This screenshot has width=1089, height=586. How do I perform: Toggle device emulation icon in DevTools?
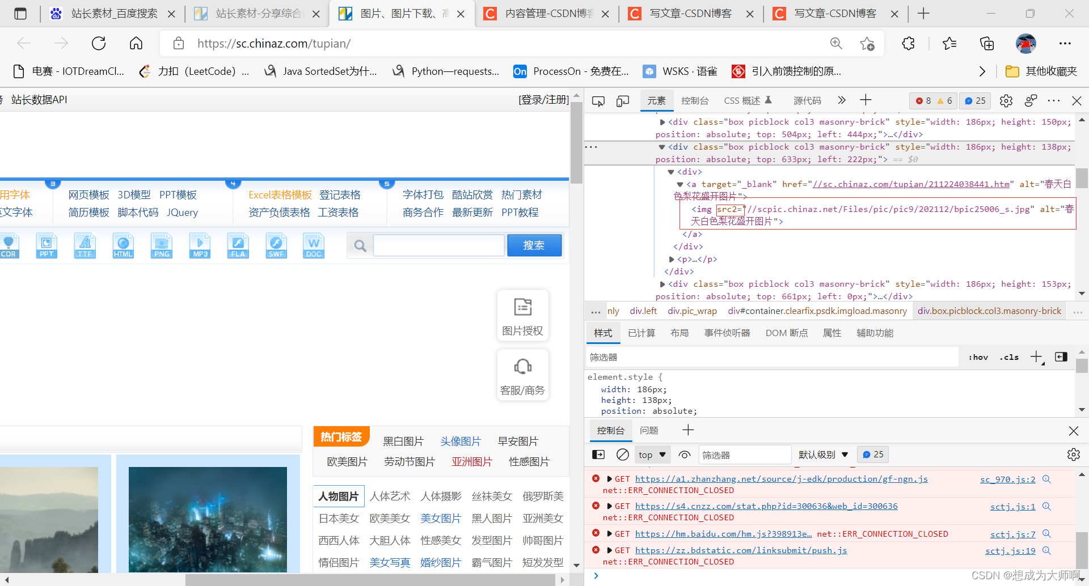coord(623,101)
